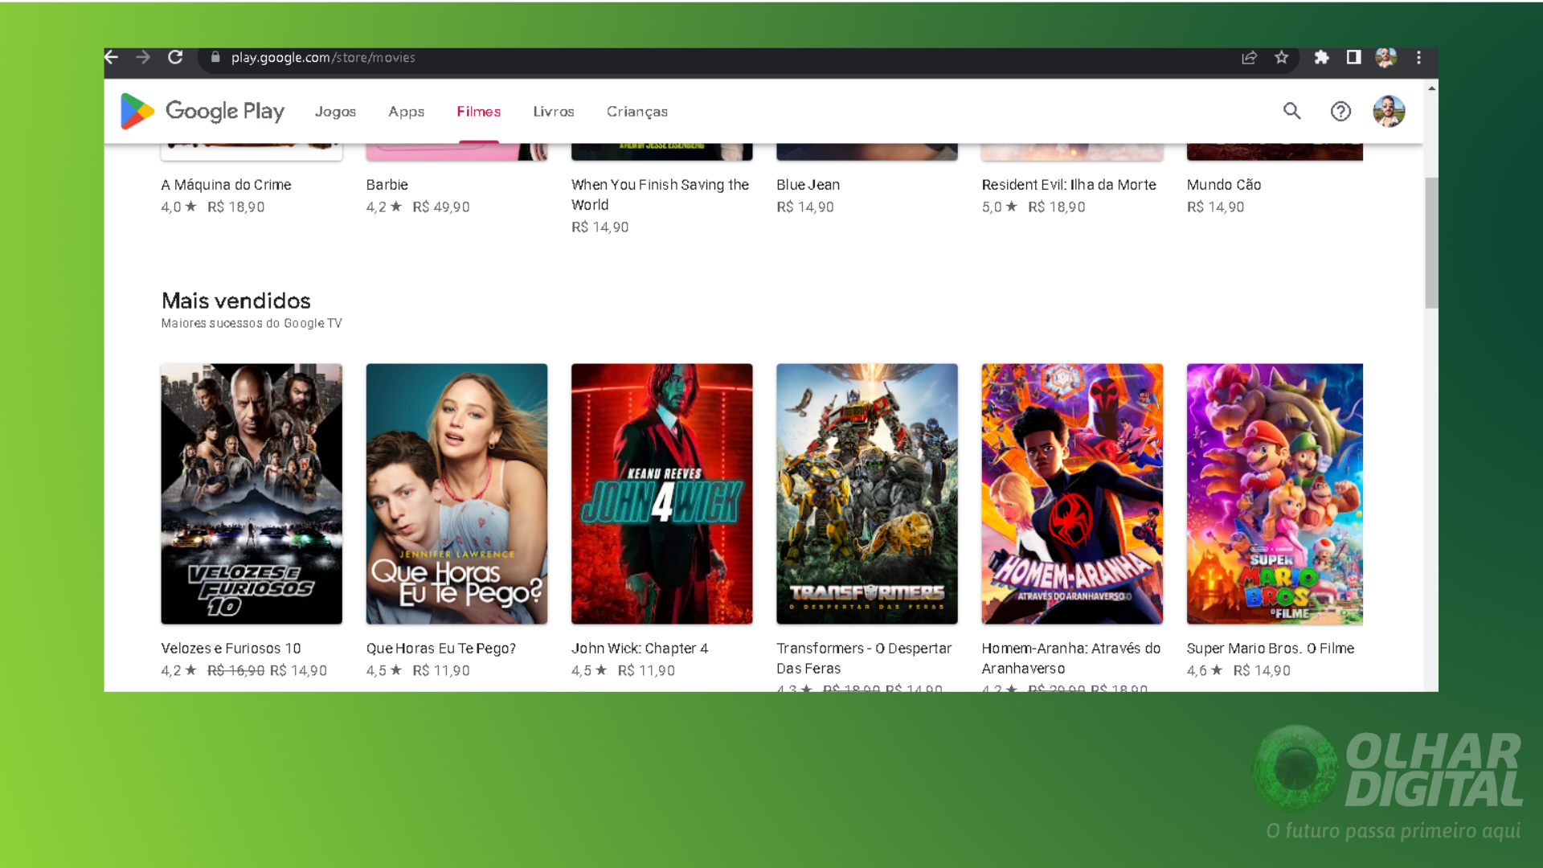Open the browser extensions puzzle icon
Image resolution: width=1543 pixels, height=868 pixels.
click(1321, 57)
